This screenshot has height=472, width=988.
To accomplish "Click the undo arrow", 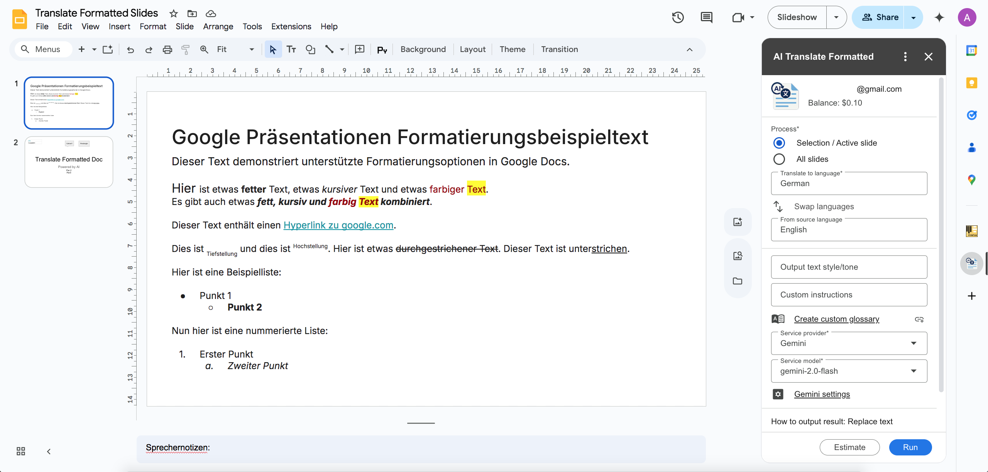I will tap(130, 49).
